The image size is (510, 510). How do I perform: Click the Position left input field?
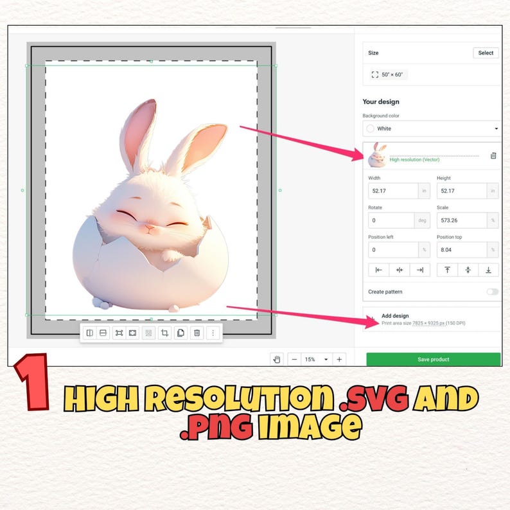point(393,250)
